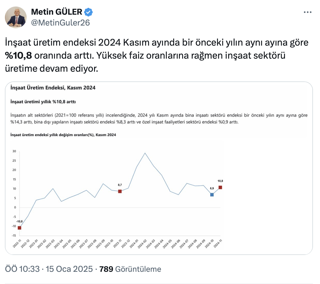The image size is (320, 284).
Task: Click the Metin GÜLER display name
Action: [57, 12]
